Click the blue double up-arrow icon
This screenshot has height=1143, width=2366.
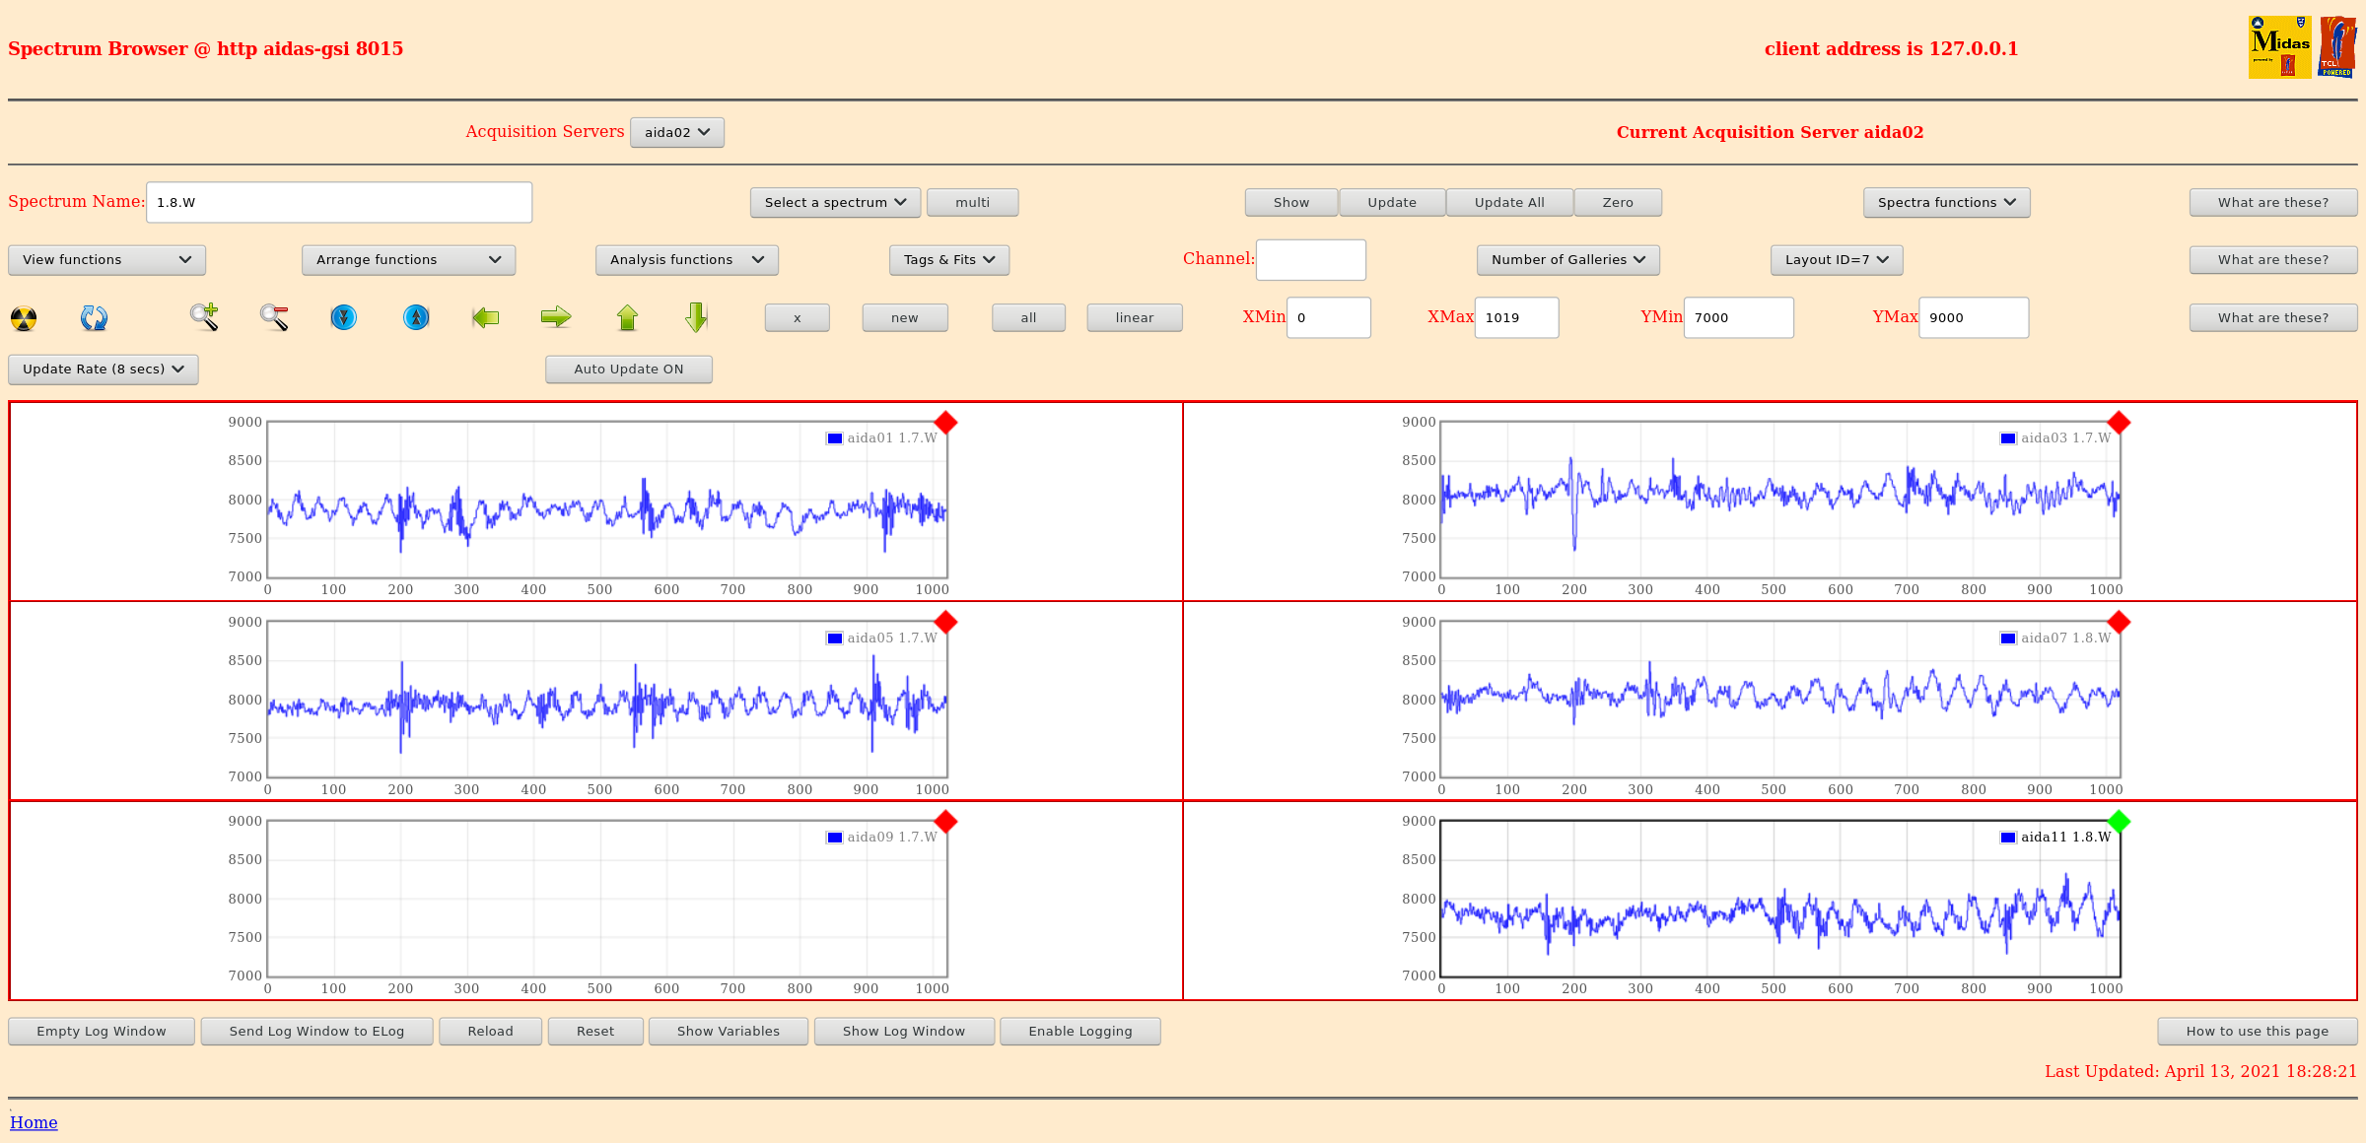(x=416, y=317)
